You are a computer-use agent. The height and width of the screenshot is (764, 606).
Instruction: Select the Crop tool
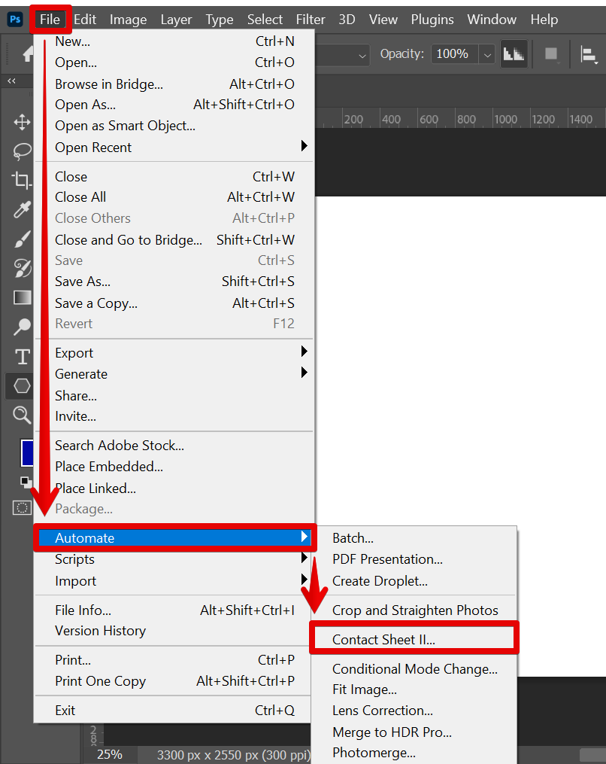[22, 181]
